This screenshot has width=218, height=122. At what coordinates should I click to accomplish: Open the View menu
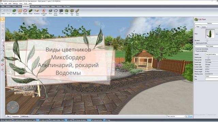(21, 4)
